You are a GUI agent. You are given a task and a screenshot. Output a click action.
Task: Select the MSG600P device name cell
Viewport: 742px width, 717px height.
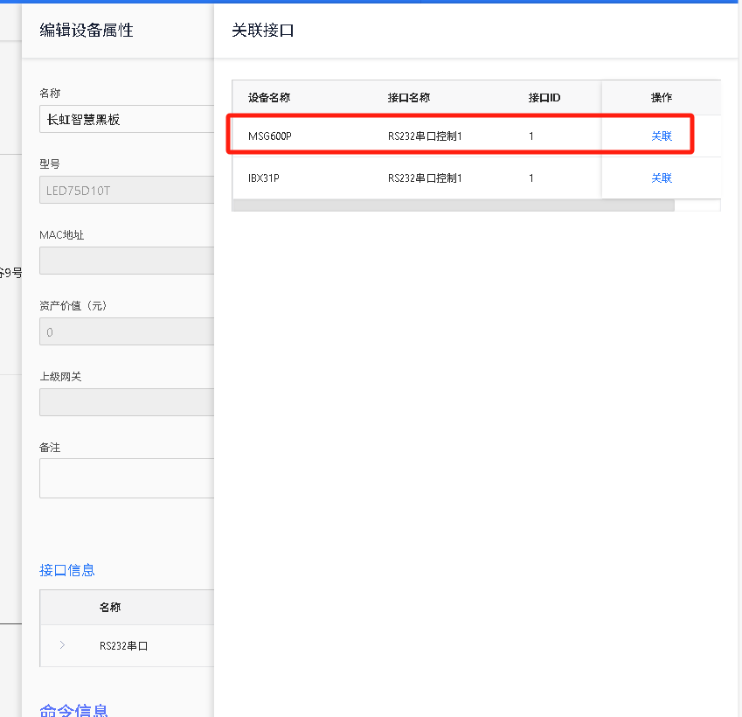[x=270, y=136]
